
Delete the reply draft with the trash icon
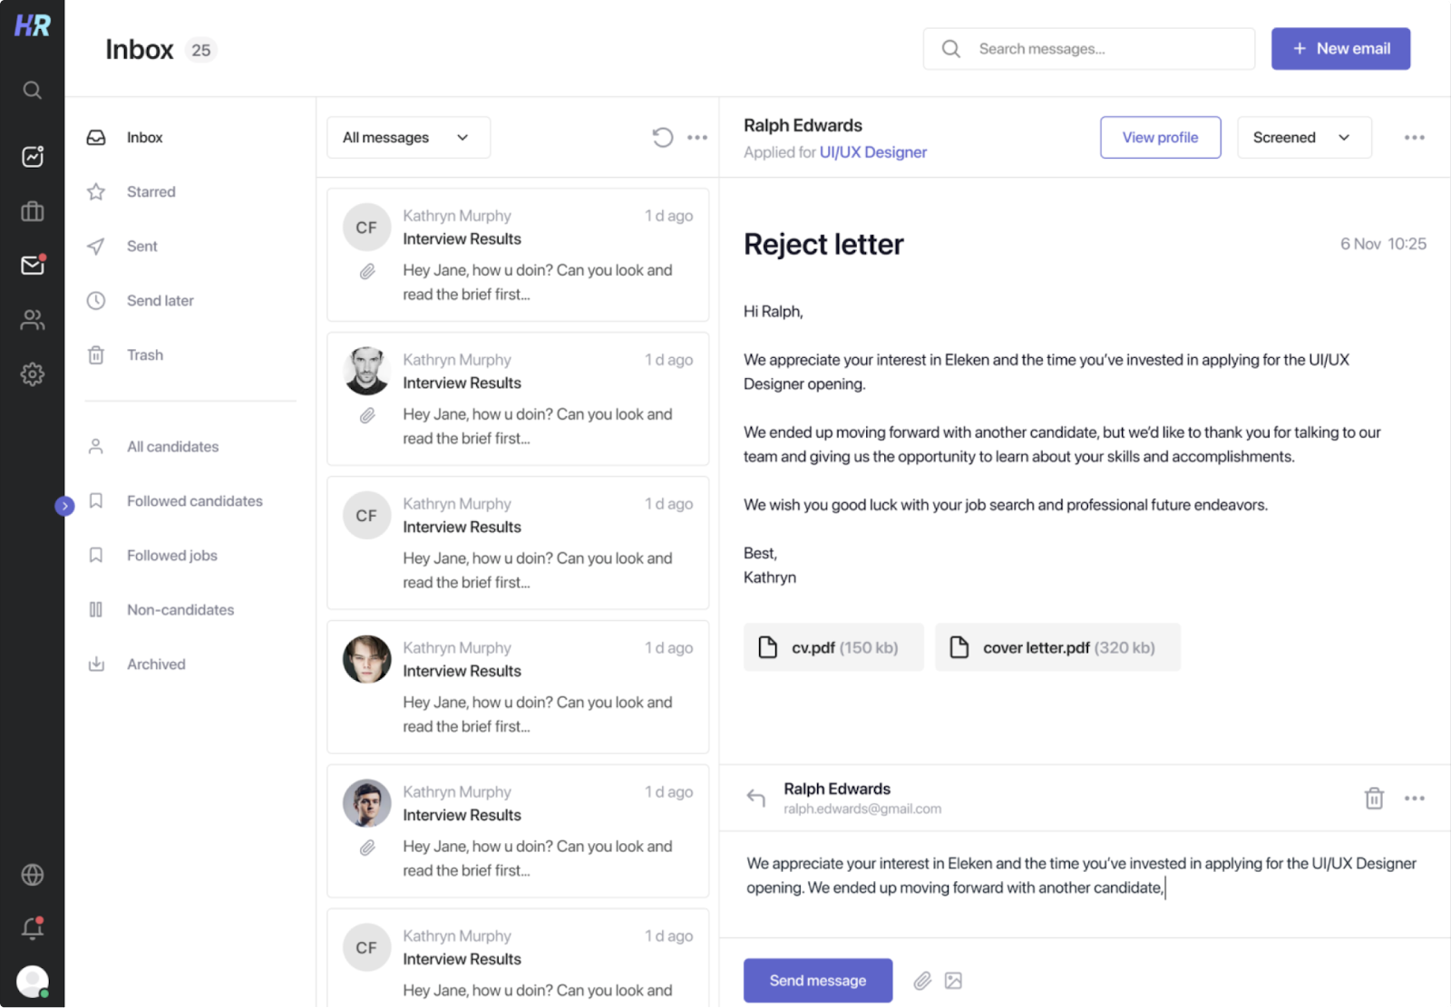[x=1374, y=798]
